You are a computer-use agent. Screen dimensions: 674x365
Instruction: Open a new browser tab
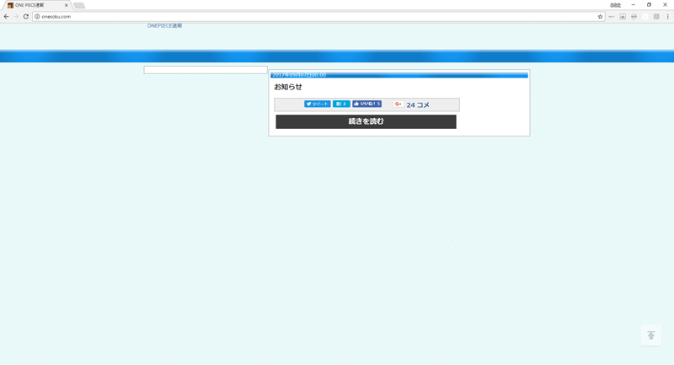pos(79,6)
